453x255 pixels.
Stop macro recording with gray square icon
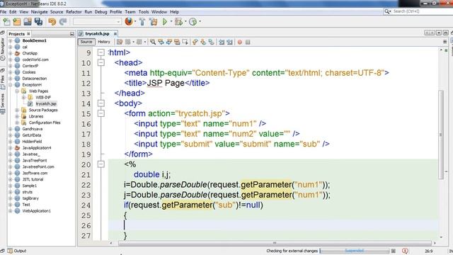point(248,42)
